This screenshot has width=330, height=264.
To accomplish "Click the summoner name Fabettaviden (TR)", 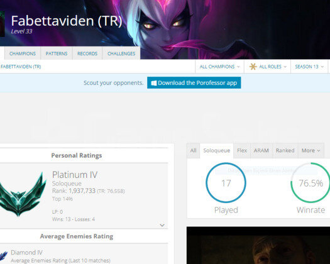I will [x=67, y=21].
